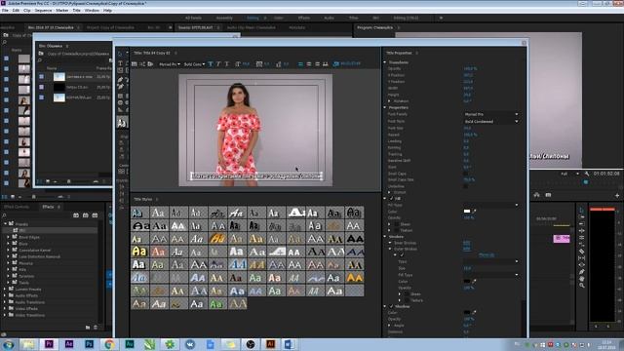
Task: Enable Texture checkbox under Fill
Action: point(397,230)
